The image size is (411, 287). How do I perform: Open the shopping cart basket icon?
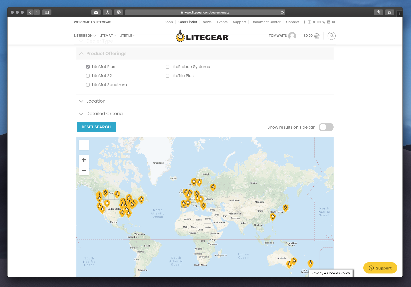(317, 36)
